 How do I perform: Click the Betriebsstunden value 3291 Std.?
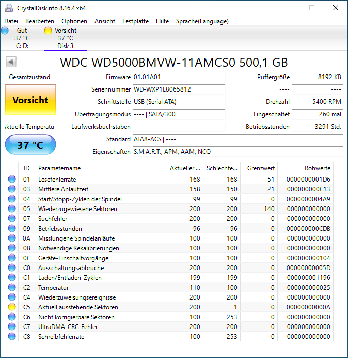click(x=317, y=127)
